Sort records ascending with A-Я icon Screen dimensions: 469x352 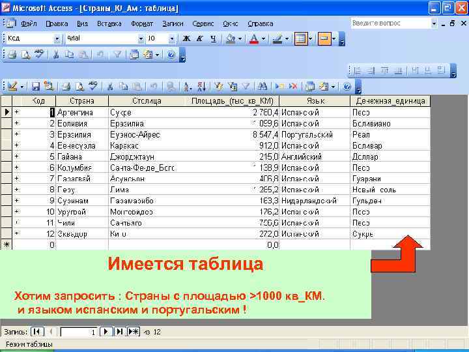tap(188, 87)
